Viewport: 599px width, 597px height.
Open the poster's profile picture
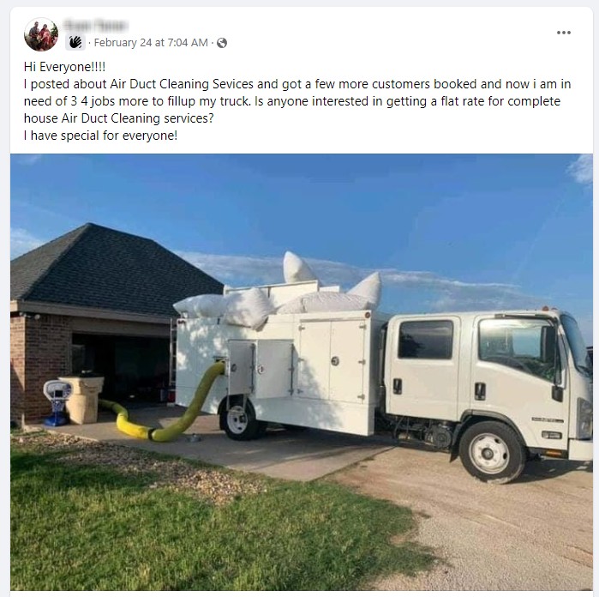click(x=41, y=34)
